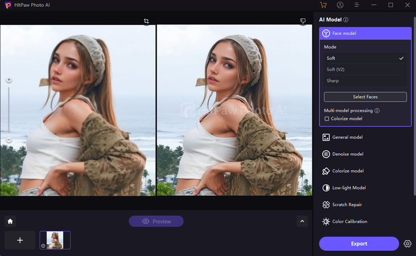Click the Denoise model icon
416x256 pixels.
tap(326, 154)
